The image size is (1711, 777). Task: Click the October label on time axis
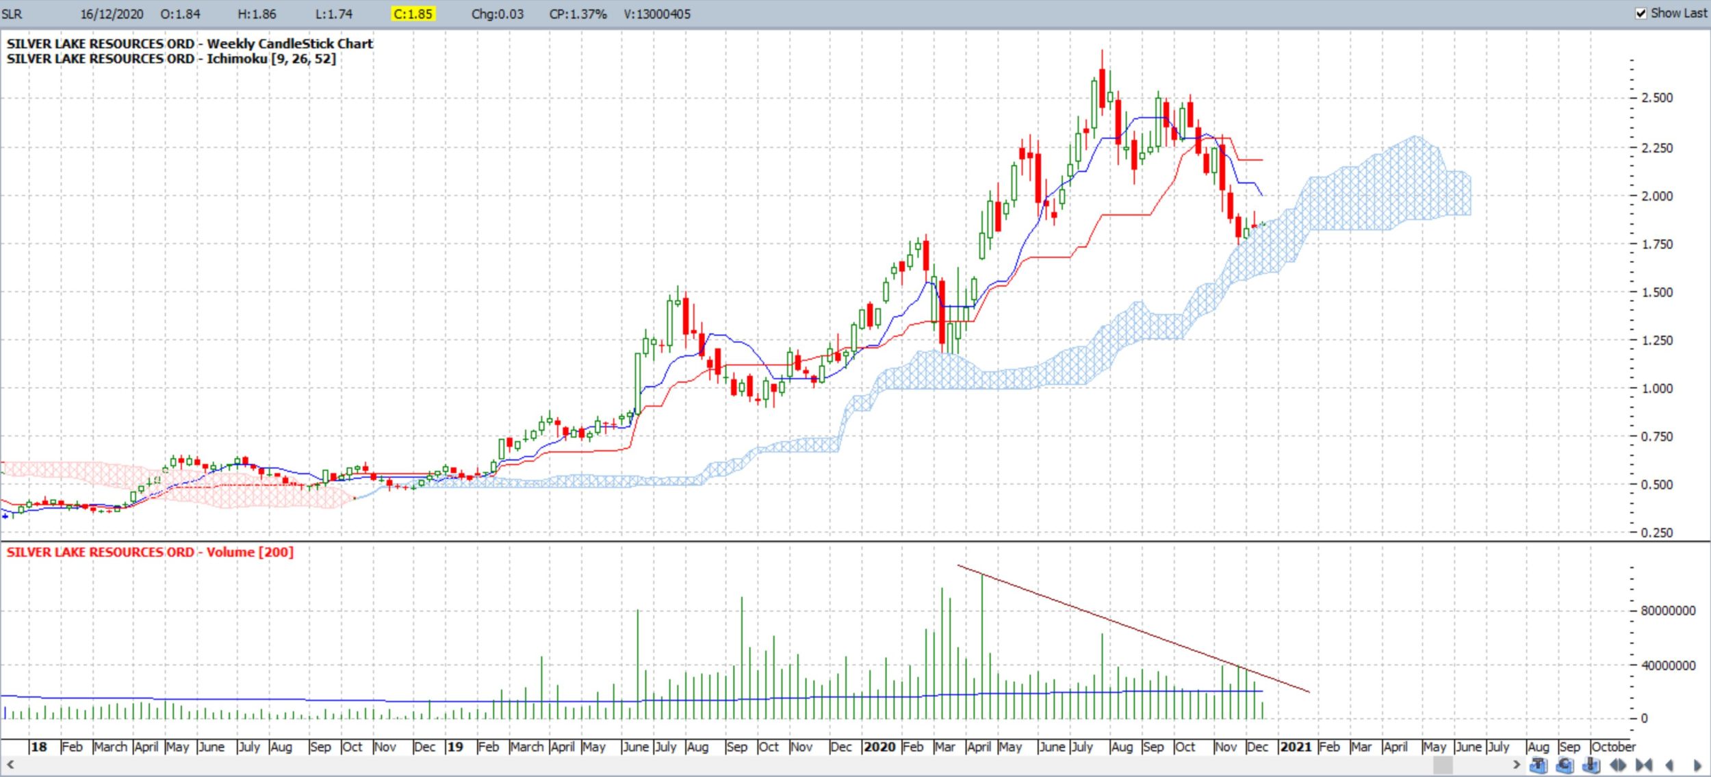coord(1613,747)
